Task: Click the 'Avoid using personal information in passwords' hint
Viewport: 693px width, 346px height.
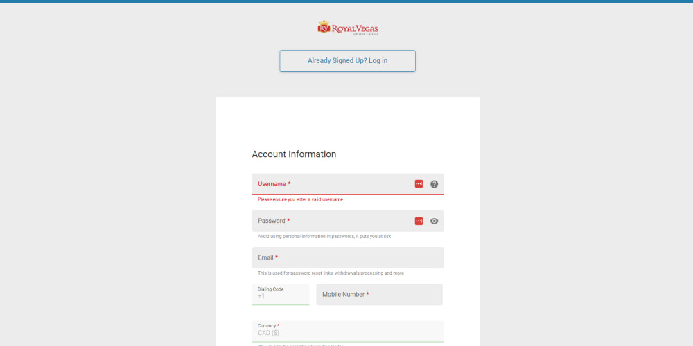Action: 324,237
